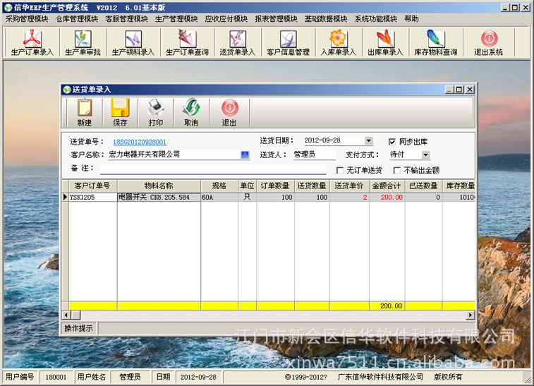This screenshot has width=534, height=386.
Task: Click the 规格 column header
Action: point(219,186)
